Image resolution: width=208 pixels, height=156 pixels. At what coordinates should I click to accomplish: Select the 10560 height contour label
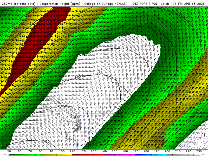point(63,106)
